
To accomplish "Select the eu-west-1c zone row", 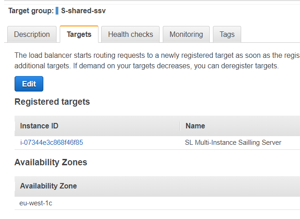I will [36, 203].
